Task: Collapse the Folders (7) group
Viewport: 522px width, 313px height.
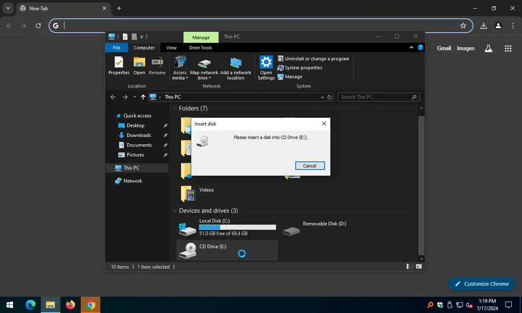Action: [x=175, y=108]
